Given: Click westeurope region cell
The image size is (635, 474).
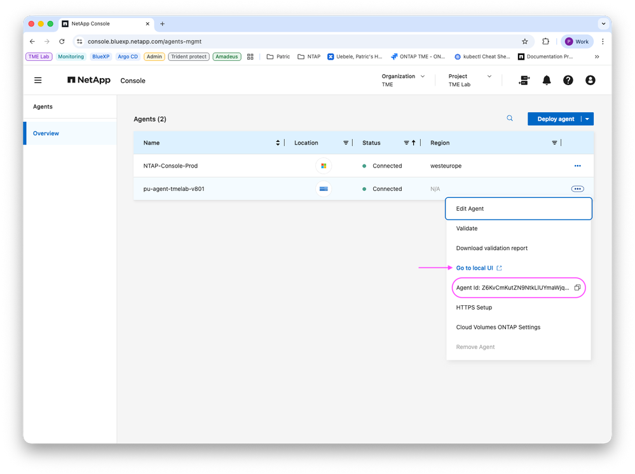Looking at the screenshot, I should coord(446,166).
